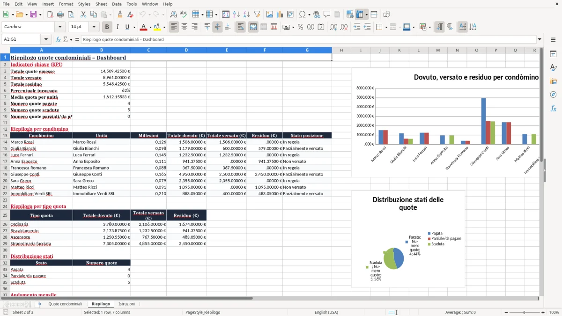Click Insert Comment speech bubble icon

327,15
